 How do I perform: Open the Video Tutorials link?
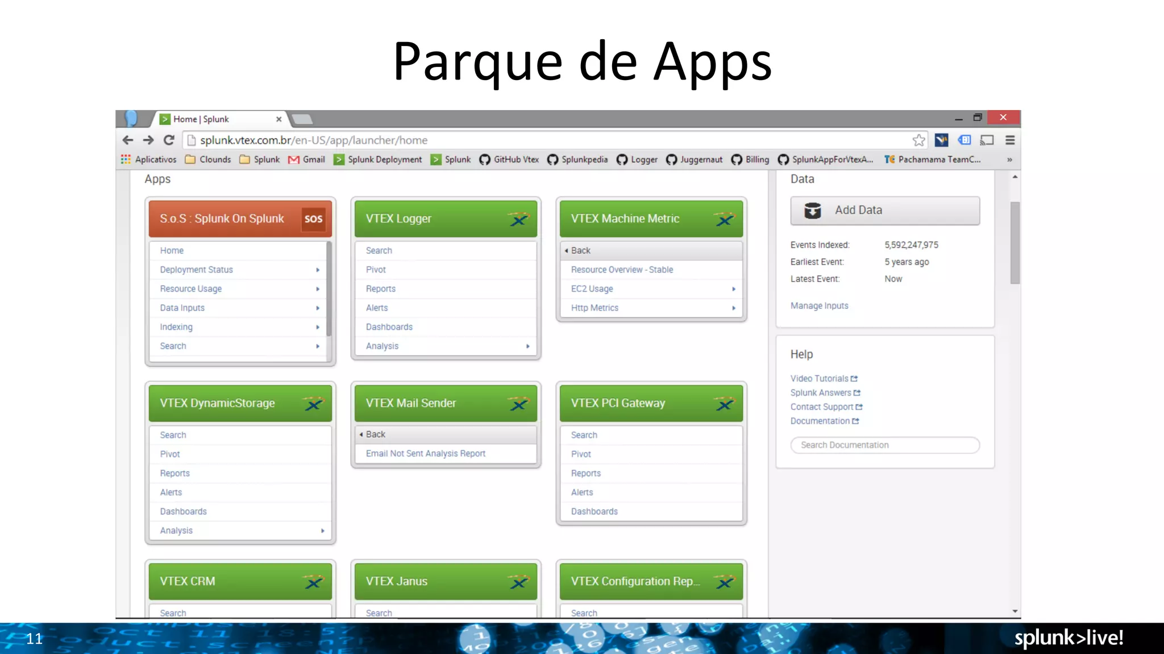[824, 379]
